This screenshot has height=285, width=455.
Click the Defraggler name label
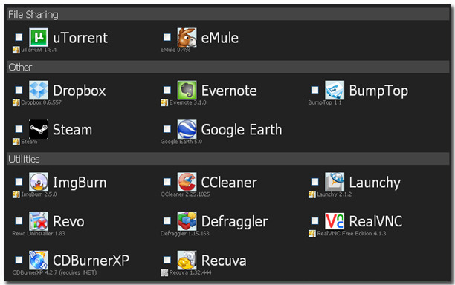pos(234,222)
